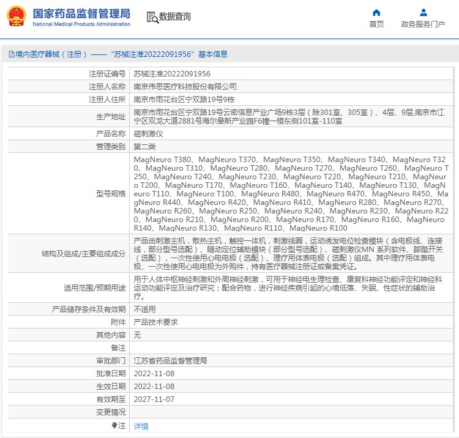Click the 管理类别 row label

111,147
